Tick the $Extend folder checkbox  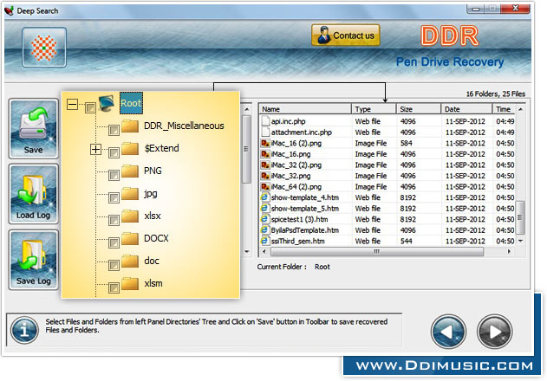click(114, 152)
